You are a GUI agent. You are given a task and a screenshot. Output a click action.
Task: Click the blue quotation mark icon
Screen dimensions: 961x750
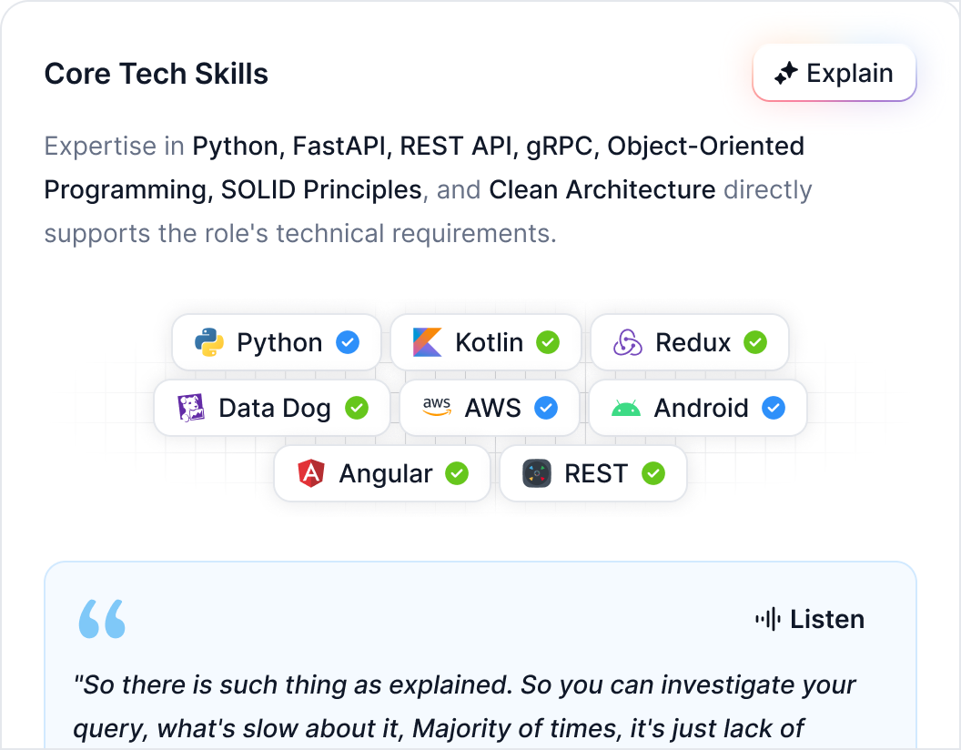(102, 618)
